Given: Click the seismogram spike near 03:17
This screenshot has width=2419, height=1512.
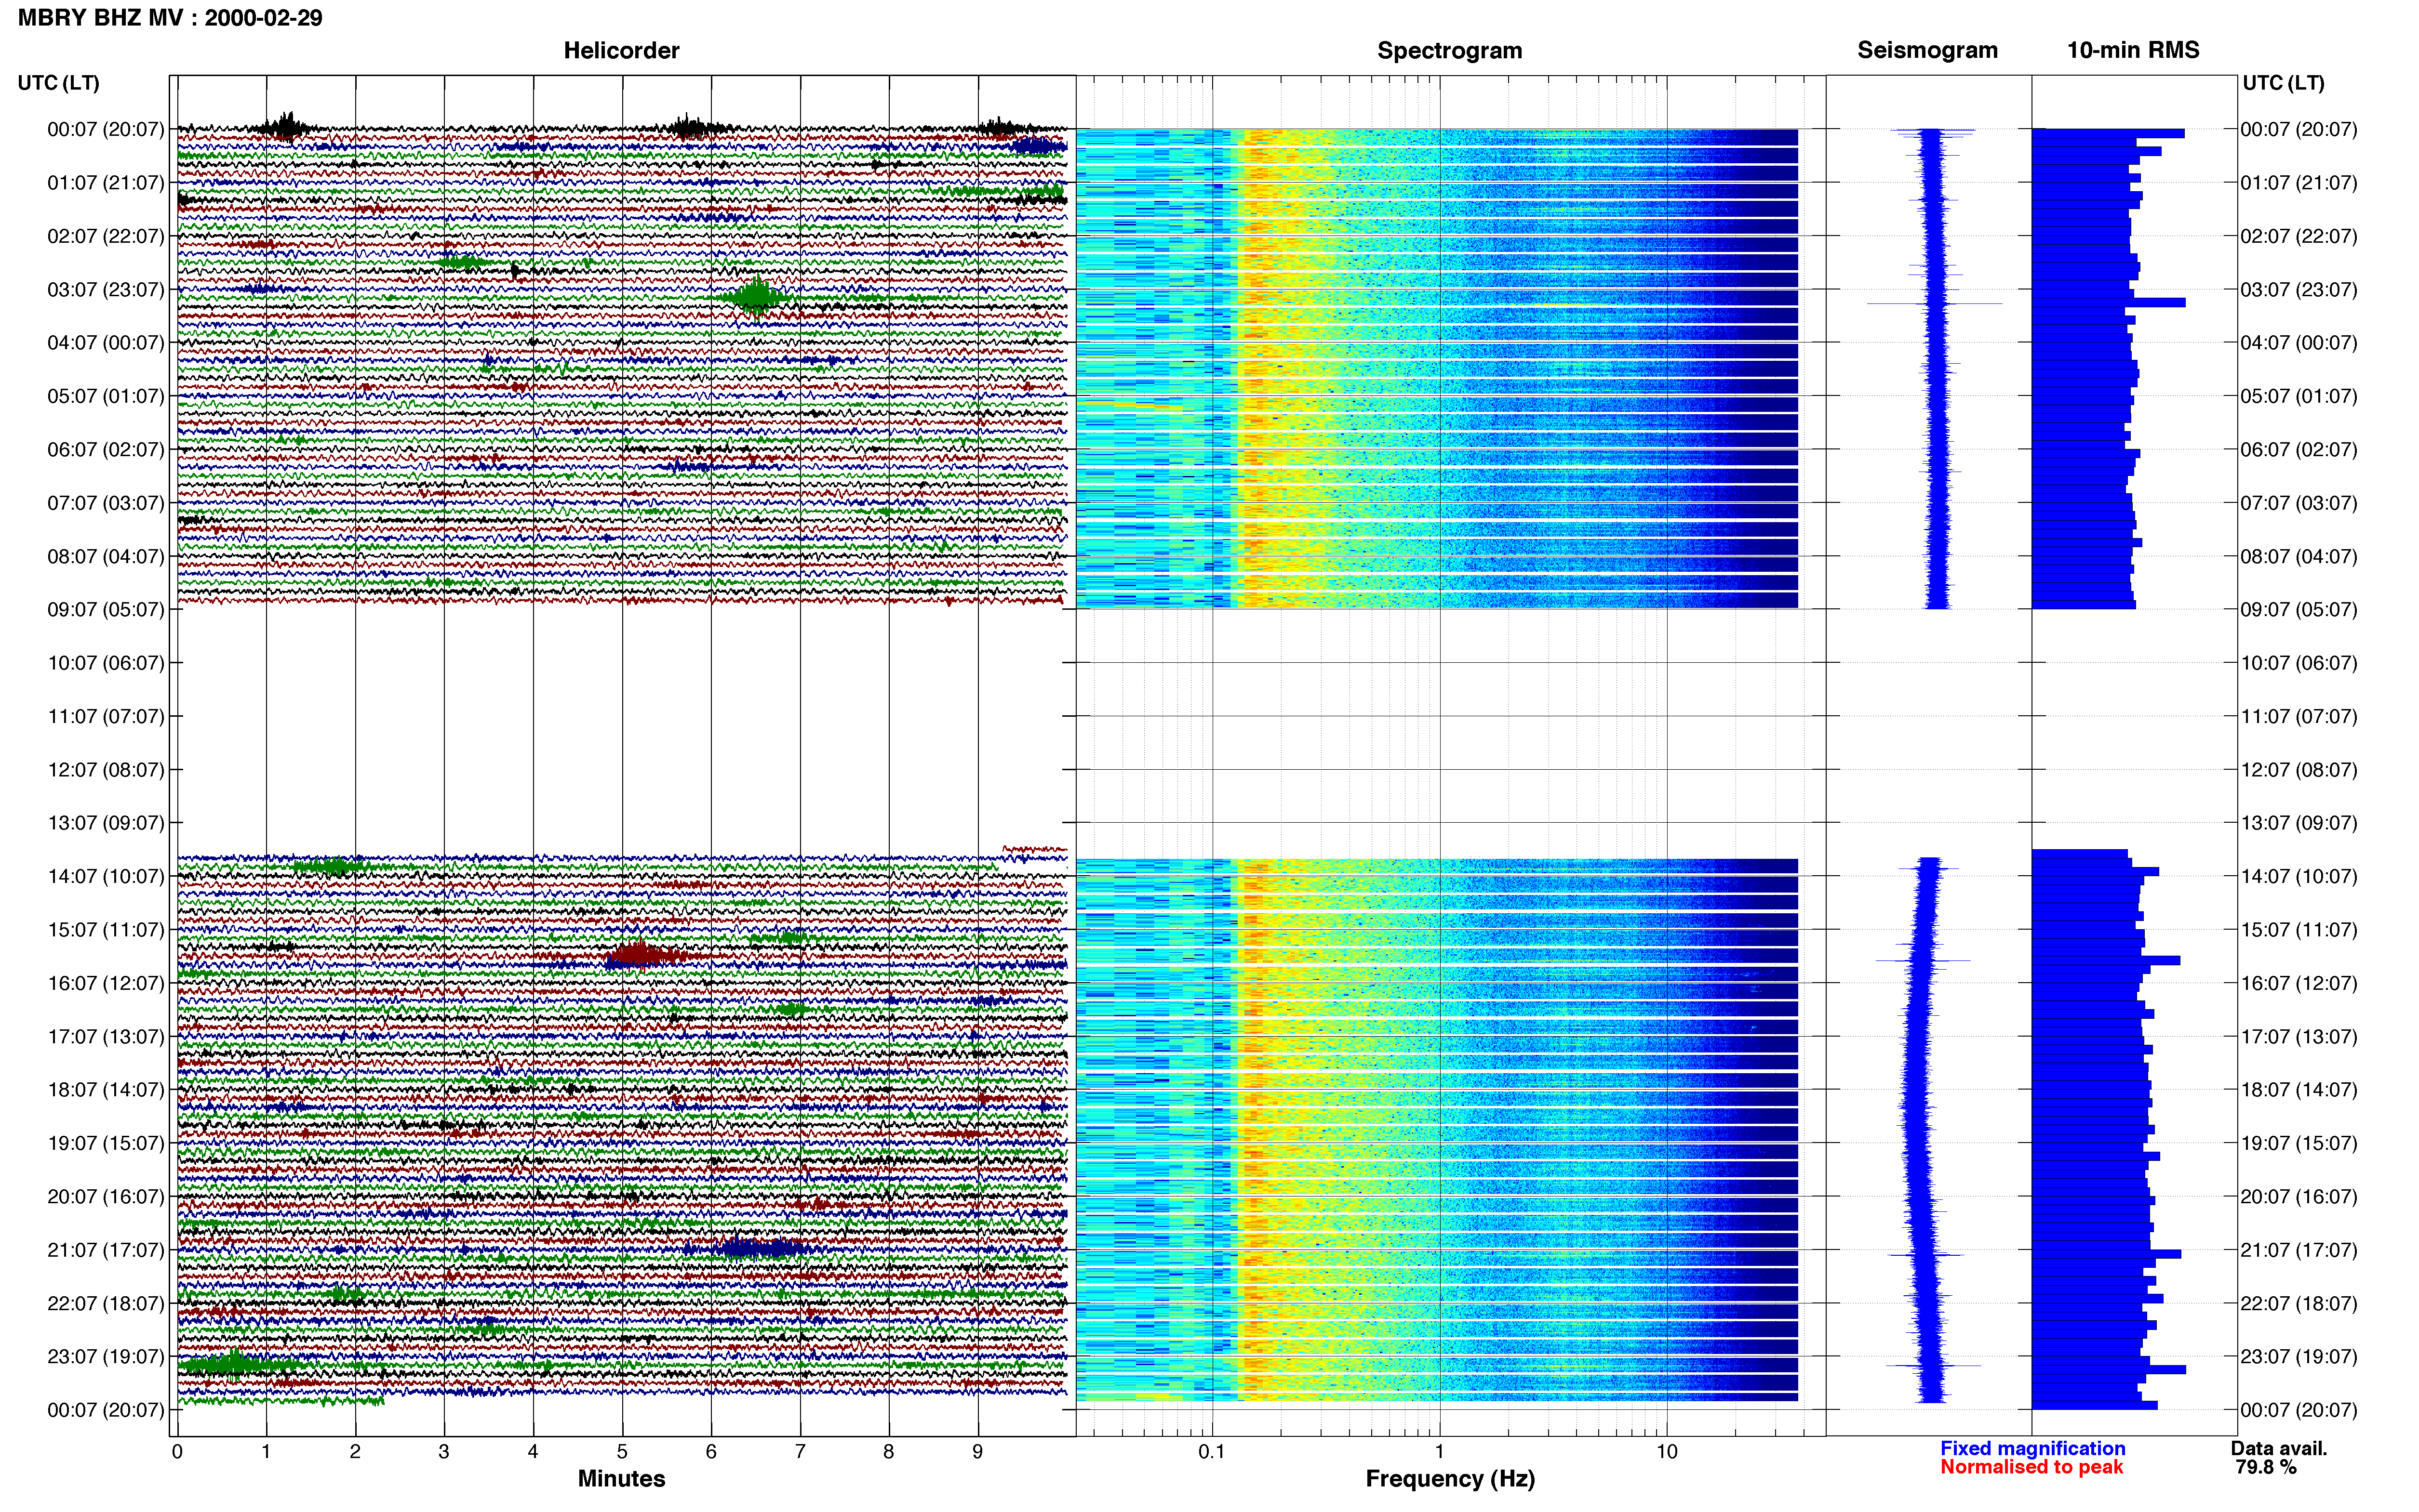Looking at the screenshot, I should pos(1935,303).
